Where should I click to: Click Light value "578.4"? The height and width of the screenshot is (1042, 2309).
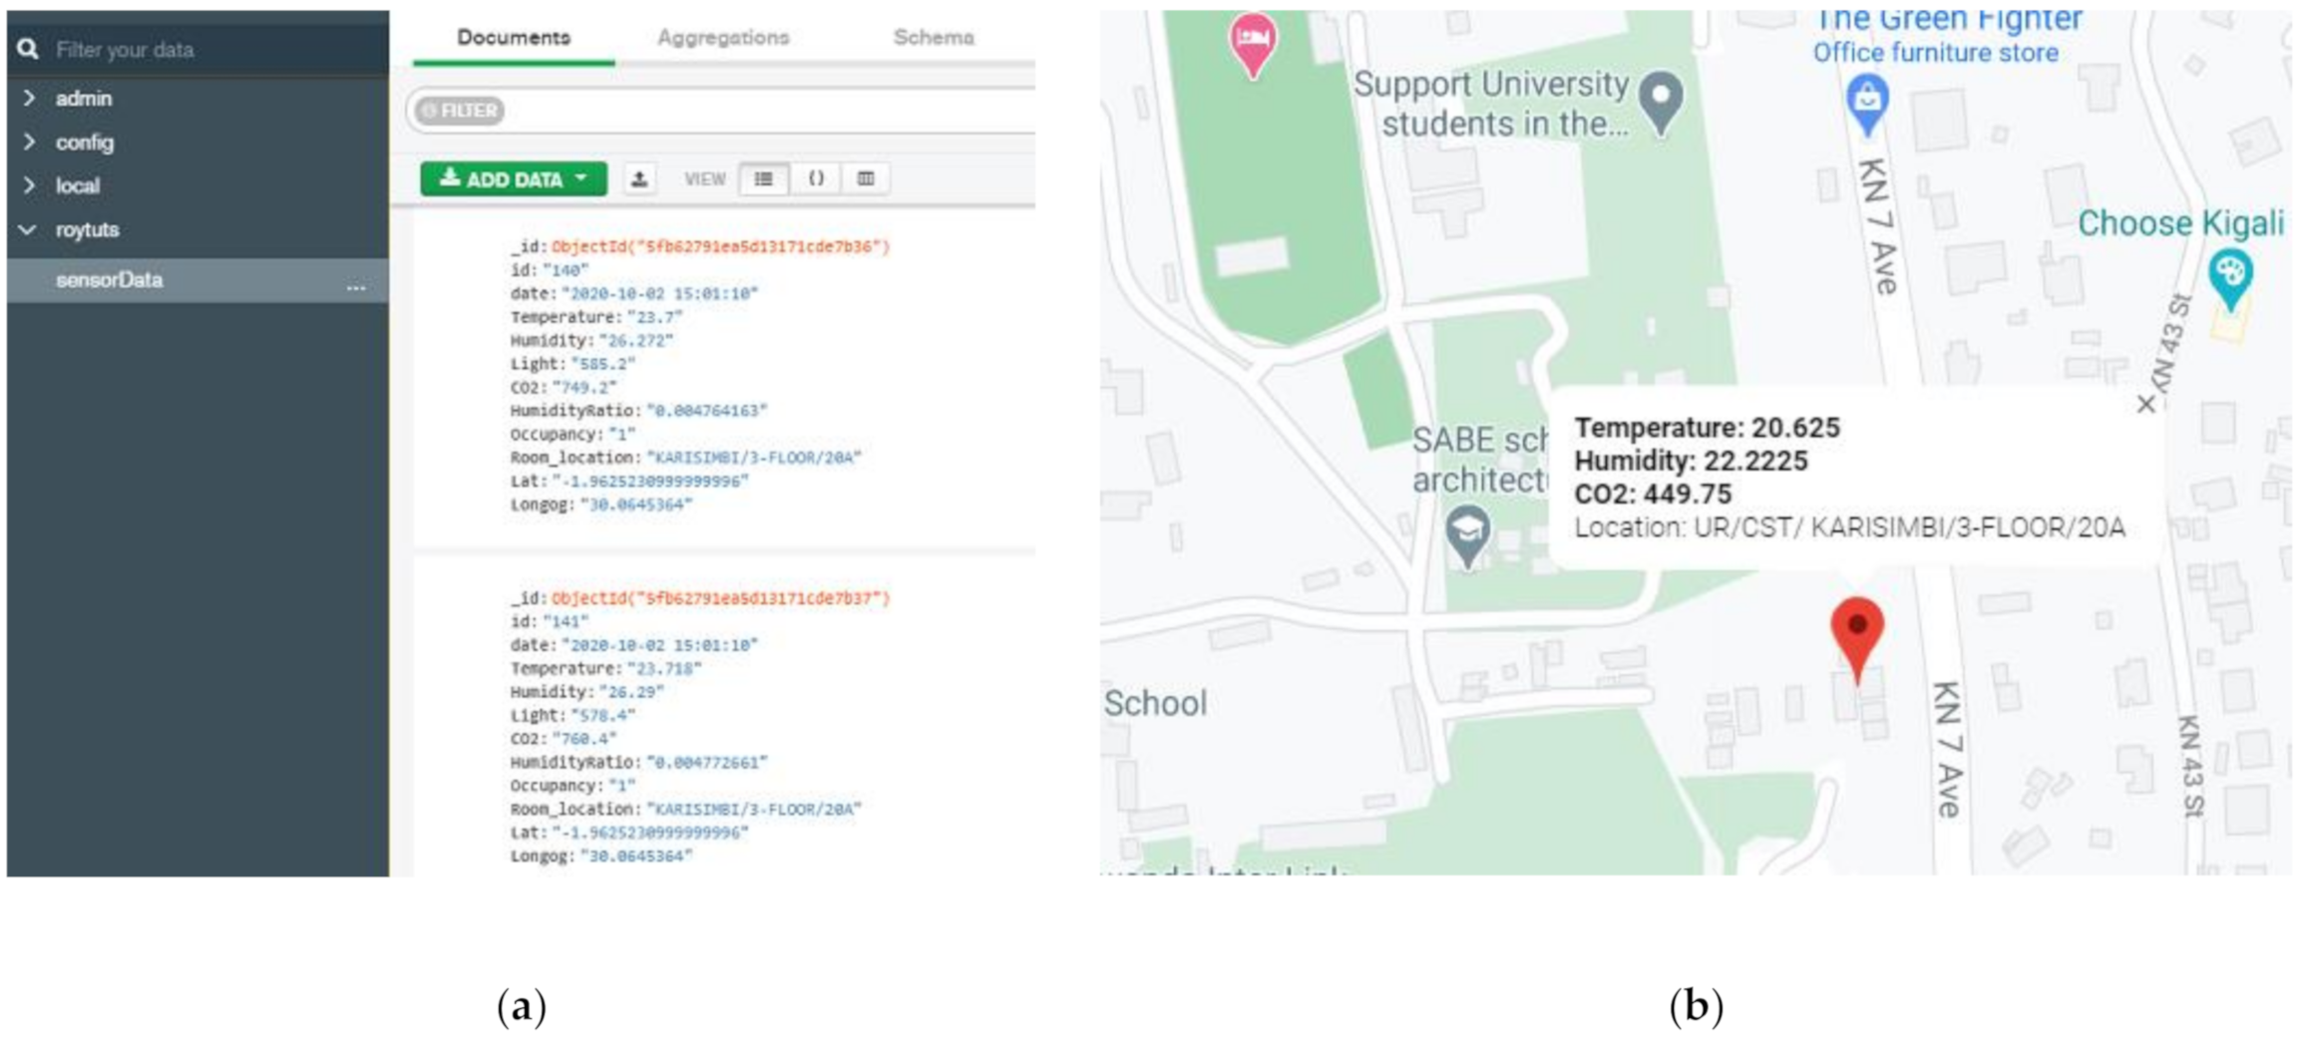click(602, 716)
